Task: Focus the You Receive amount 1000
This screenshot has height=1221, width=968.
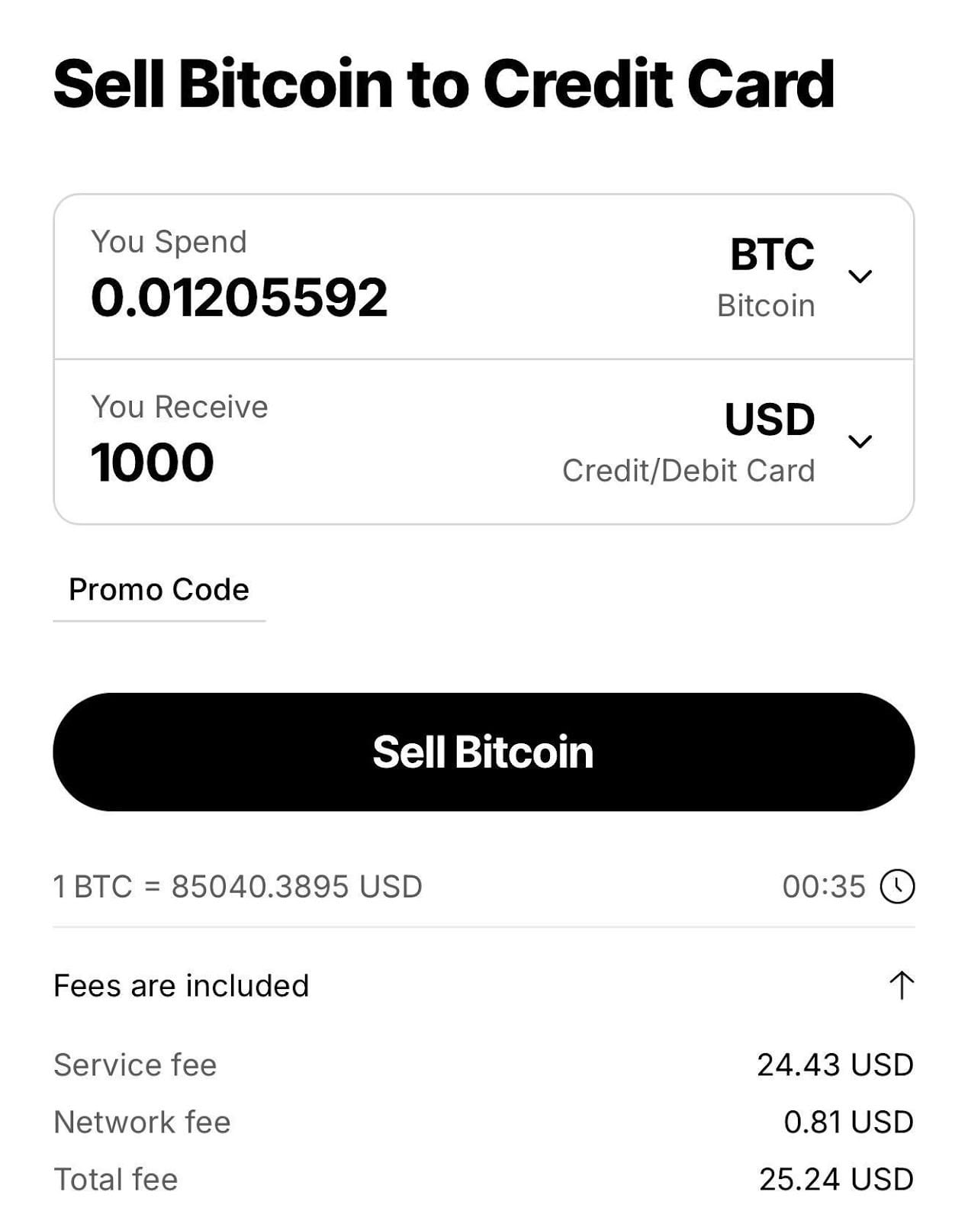Action: tap(152, 462)
